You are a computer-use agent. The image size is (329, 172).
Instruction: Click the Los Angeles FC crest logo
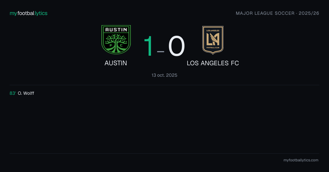coord(213,40)
